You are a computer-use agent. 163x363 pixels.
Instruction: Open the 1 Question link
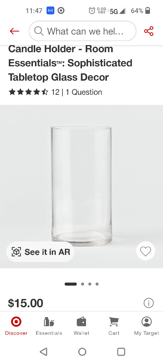(84, 92)
